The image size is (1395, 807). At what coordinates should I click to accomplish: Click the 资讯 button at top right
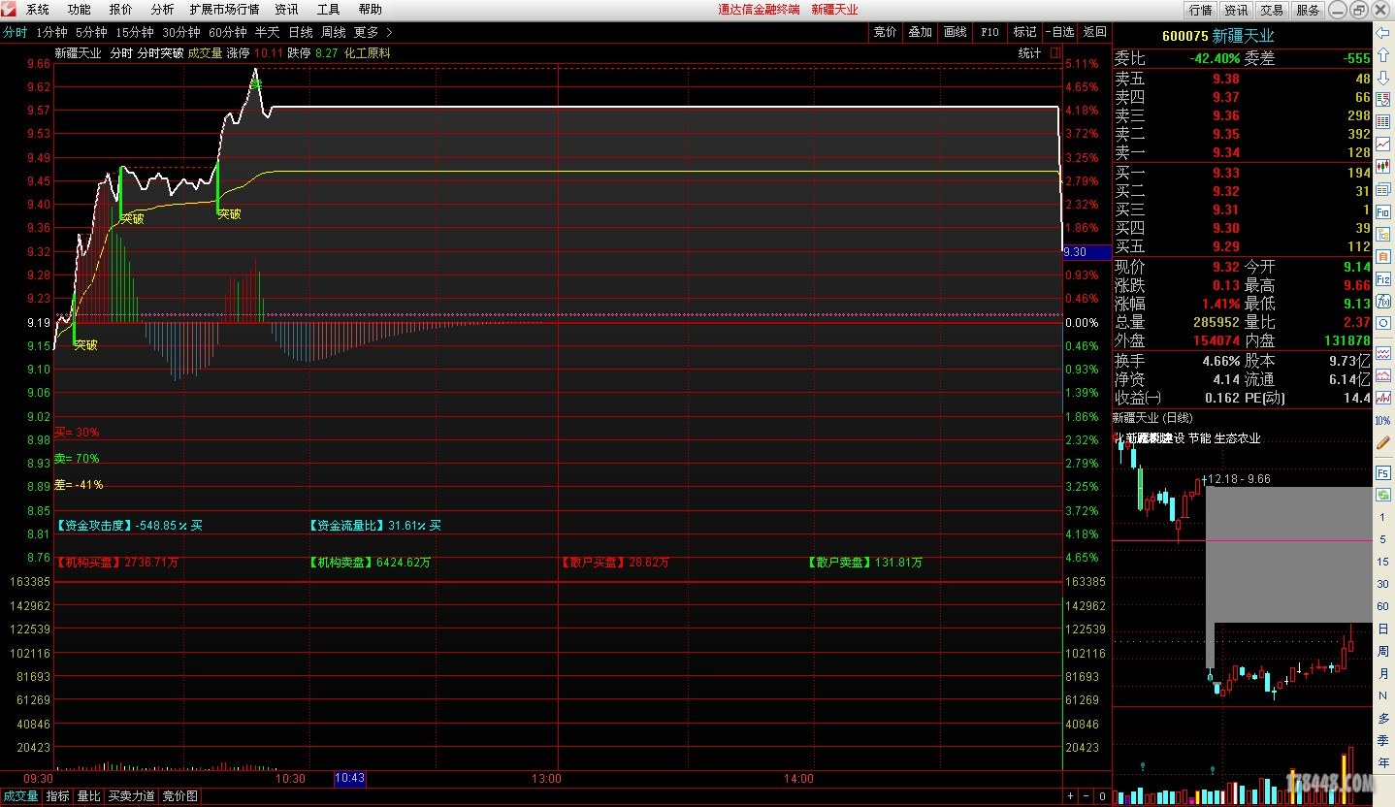pos(1236,10)
